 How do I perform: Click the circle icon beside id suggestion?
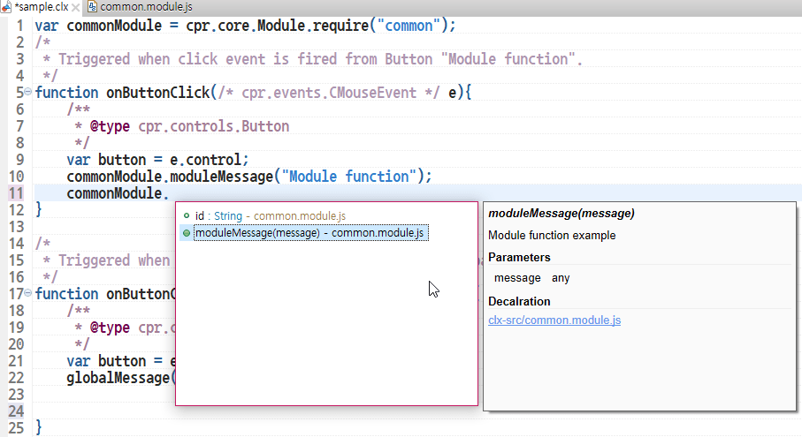pos(187,216)
